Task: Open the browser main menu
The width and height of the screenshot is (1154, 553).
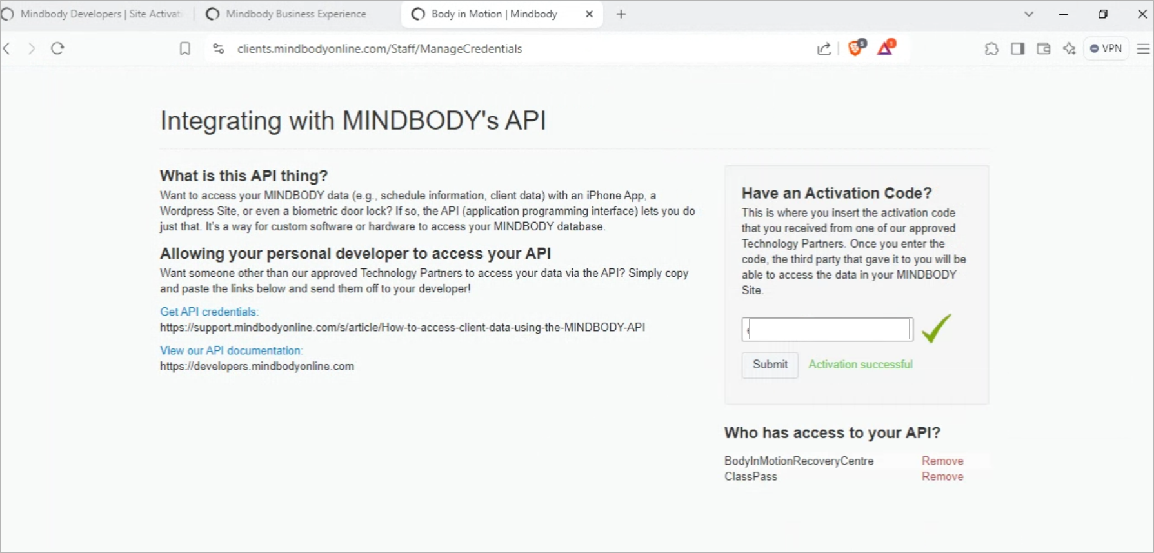Action: tap(1143, 48)
